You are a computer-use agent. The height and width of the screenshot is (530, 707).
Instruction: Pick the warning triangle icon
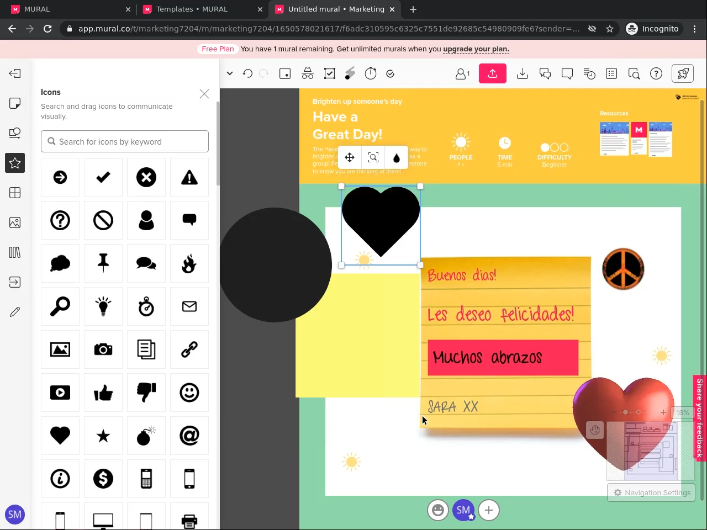click(x=189, y=177)
